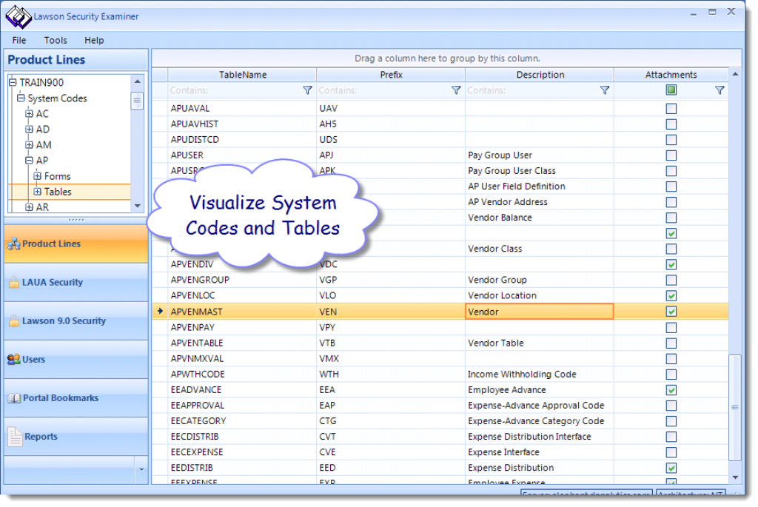
Task: Expand the Tables node under AP
Action: coord(37,192)
